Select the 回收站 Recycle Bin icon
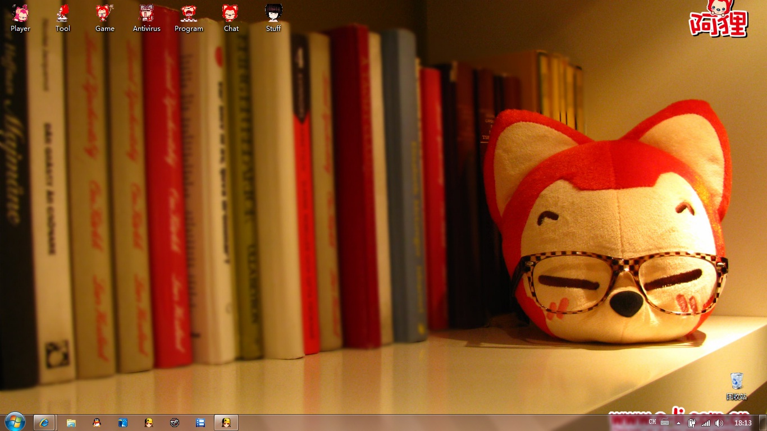 pos(737,386)
